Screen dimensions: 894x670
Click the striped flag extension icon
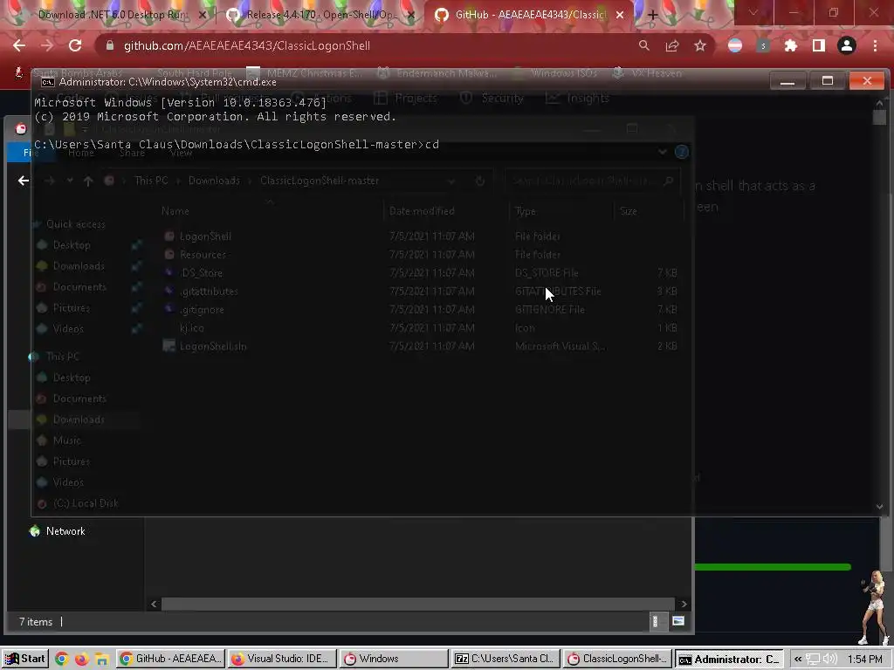[735, 45]
